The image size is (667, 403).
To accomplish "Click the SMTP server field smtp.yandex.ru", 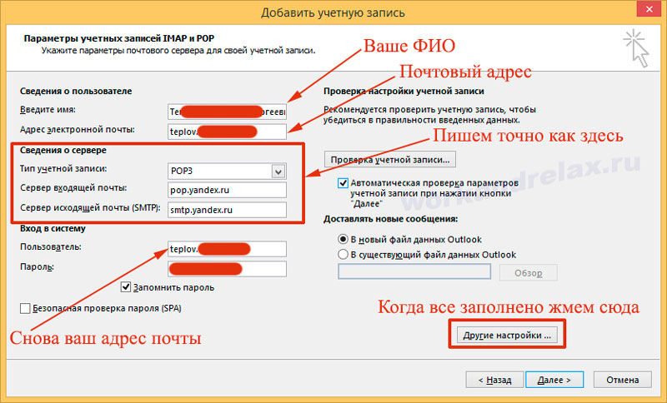I will click(x=226, y=209).
